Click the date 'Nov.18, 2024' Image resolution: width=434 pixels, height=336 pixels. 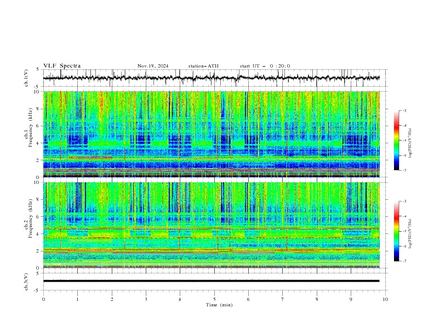(x=153, y=66)
